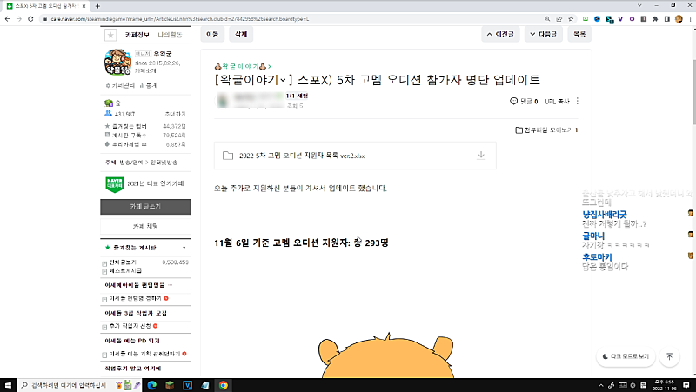Open the Chrome extensions puzzle icon
The height and width of the screenshot is (392, 696).
pyautogui.click(x=655, y=19)
